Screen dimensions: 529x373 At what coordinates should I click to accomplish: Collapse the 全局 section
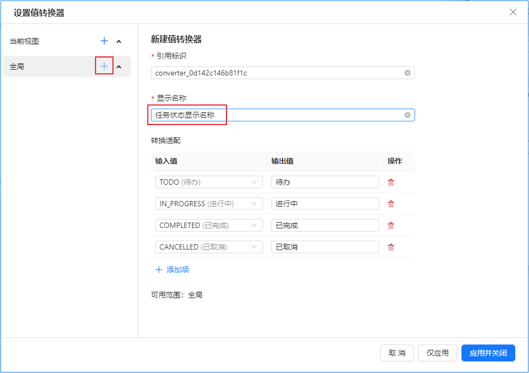click(119, 67)
